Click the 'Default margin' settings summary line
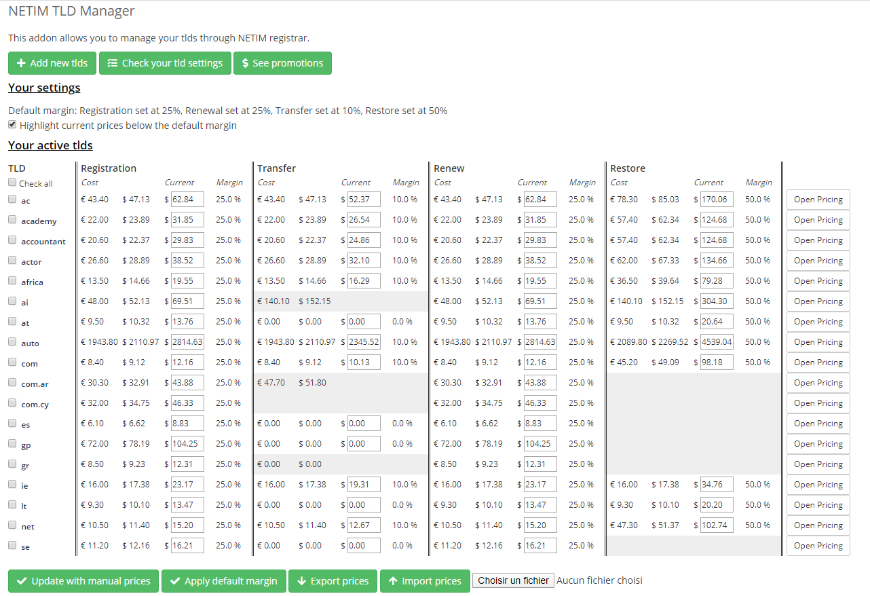Screen dimensions: 870x596 (228, 111)
